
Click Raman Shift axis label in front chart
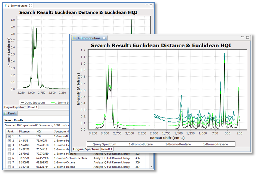(x=167, y=138)
